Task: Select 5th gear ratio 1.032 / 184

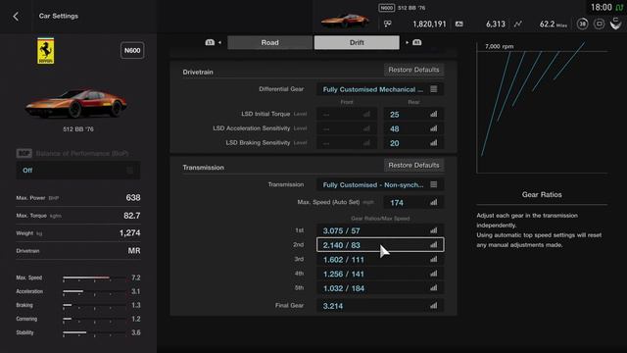Action: (x=380, y=288)
